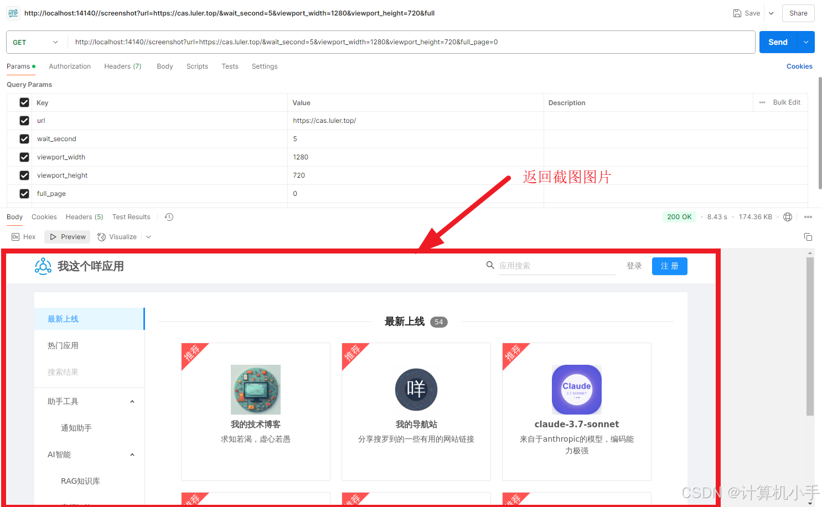This screenshot has width=822, height=507.
Task: Open the Save options dropdown arrow
Action: click(x=771, y=13)
